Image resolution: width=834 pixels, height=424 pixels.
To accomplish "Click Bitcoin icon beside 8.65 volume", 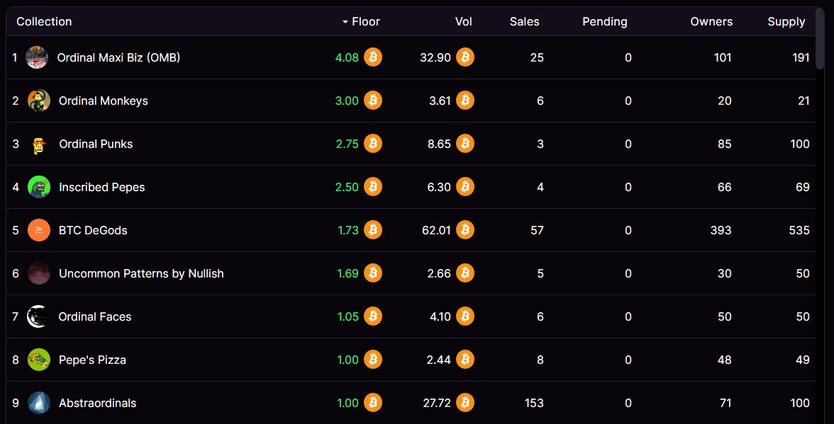I will tap(465, 144).
